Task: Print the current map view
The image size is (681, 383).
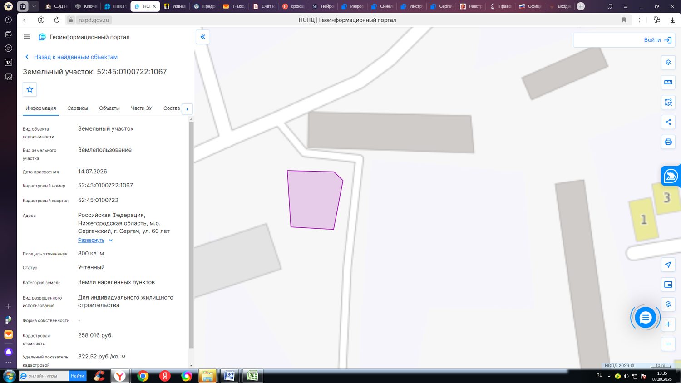Action: [x=668, y=142]
